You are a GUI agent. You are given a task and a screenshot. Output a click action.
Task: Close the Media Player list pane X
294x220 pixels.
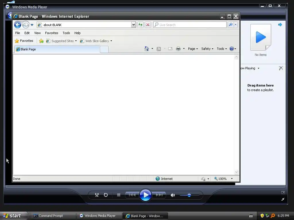click(x=281, y=68)
